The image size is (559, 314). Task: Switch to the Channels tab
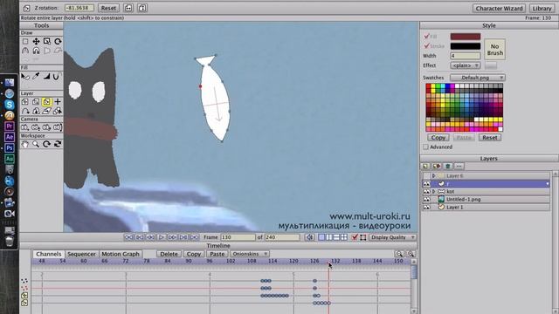pos(49,254)
